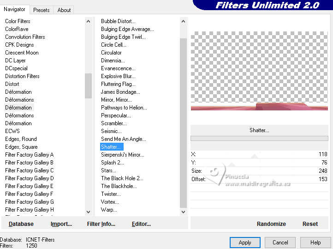The width and height of the screenshot is (333, 249).
Task: Choose Fluttering Flag... filter
Action: (x=118, y=84)
